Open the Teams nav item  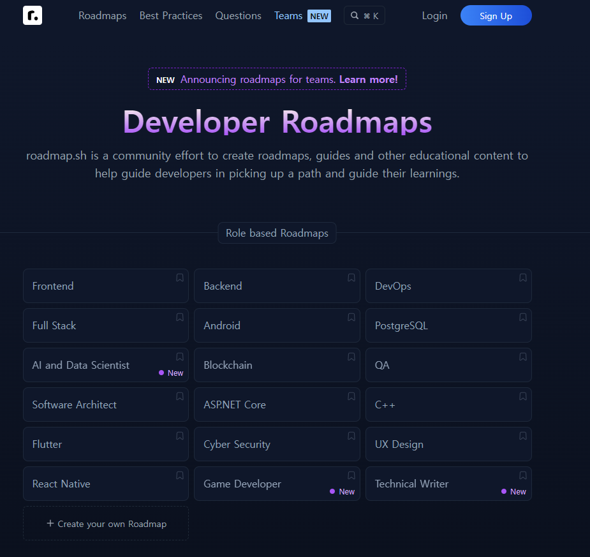pos(302,16)
